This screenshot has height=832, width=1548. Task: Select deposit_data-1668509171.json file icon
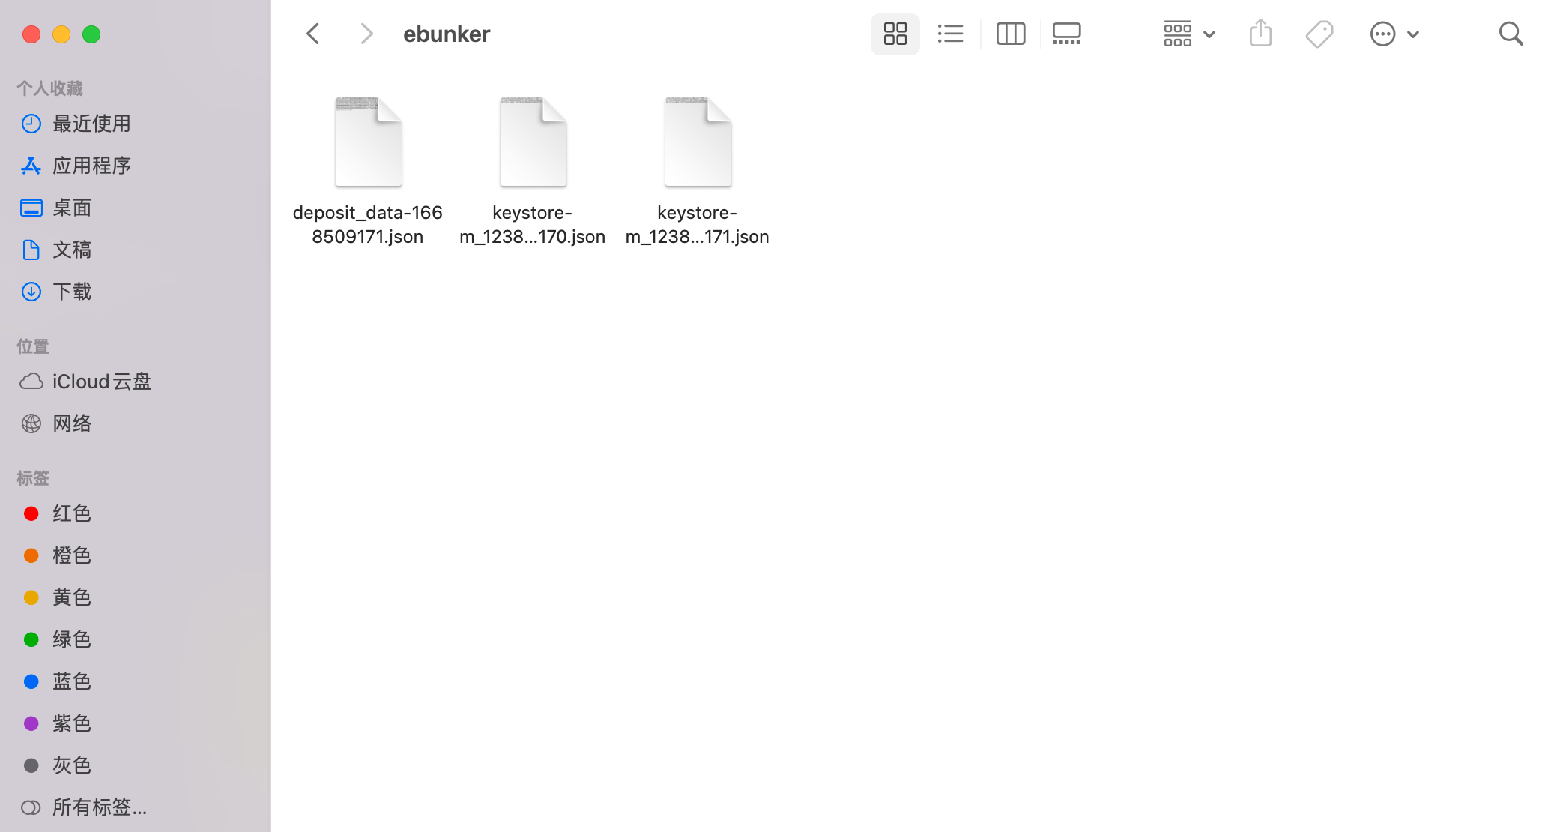click(368, 142)
